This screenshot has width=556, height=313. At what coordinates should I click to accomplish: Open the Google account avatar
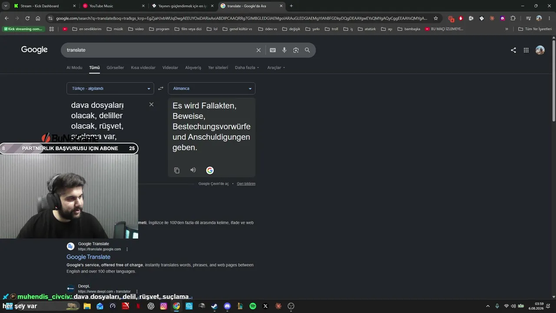(x=540, y=50)
